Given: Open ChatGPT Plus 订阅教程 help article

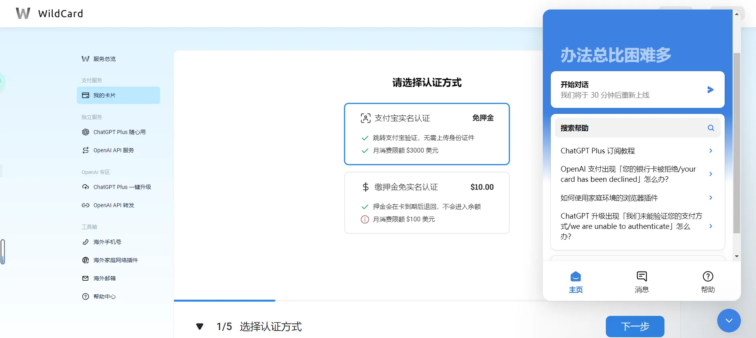Looking at the screenshot, I should [637, 151].
